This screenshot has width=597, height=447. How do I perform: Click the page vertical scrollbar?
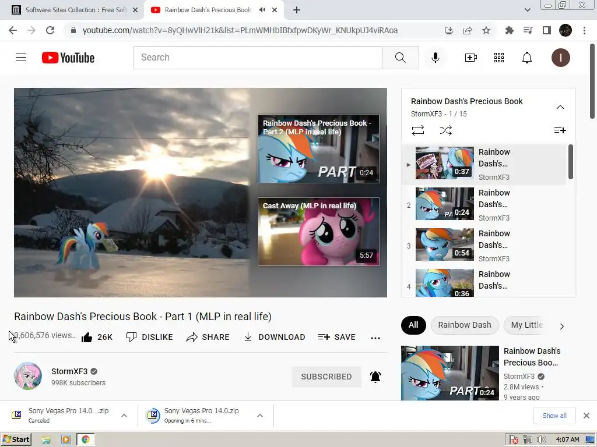(x=592, y=81)
